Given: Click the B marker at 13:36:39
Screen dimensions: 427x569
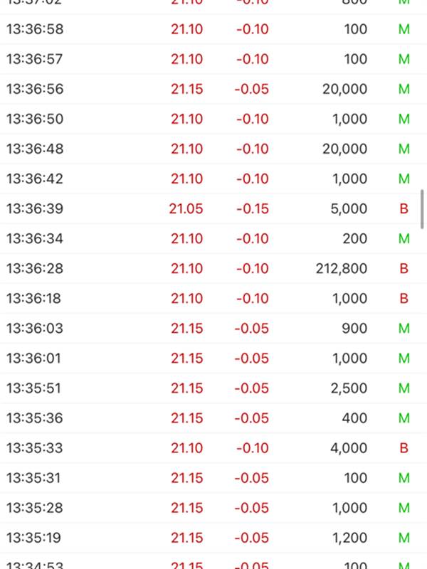Looking at the screenshot, I should pos(404,208).
